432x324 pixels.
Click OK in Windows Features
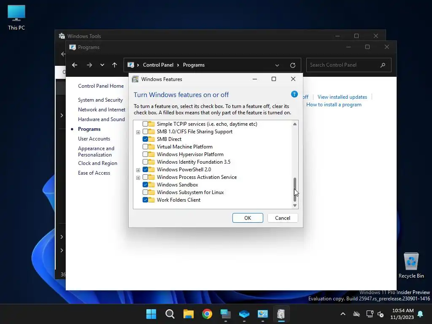pyautogui.click(x=248, y=218)
